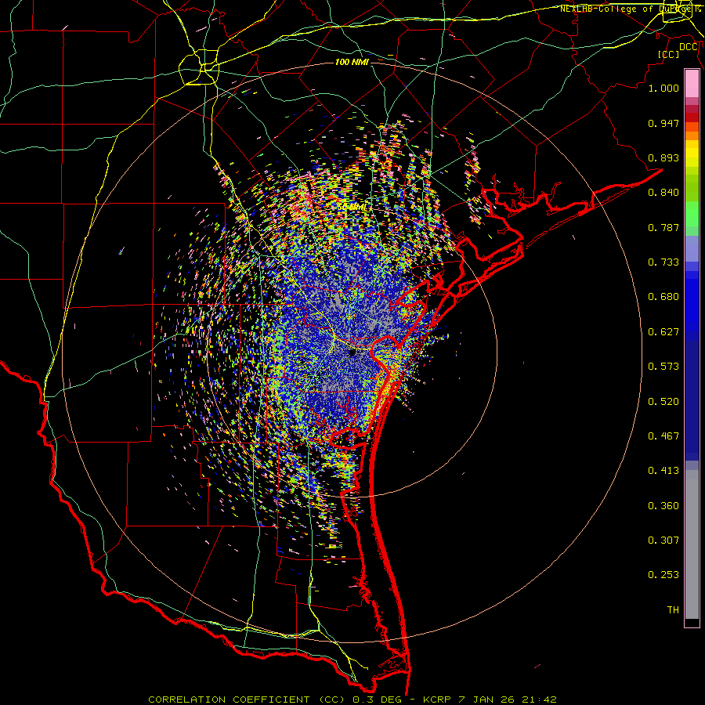Click the 100 NMI range ring label
Screen dimensions: 705x705
coord(352,62)
